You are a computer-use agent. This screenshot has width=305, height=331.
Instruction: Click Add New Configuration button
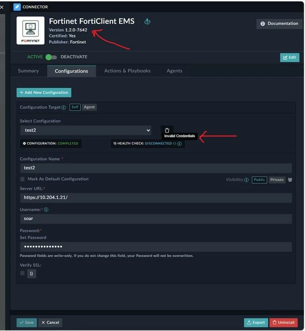44,93
